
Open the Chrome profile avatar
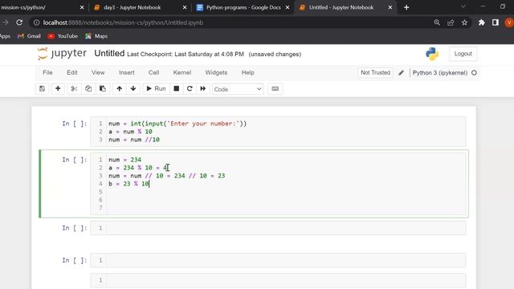tap(509, 22)
